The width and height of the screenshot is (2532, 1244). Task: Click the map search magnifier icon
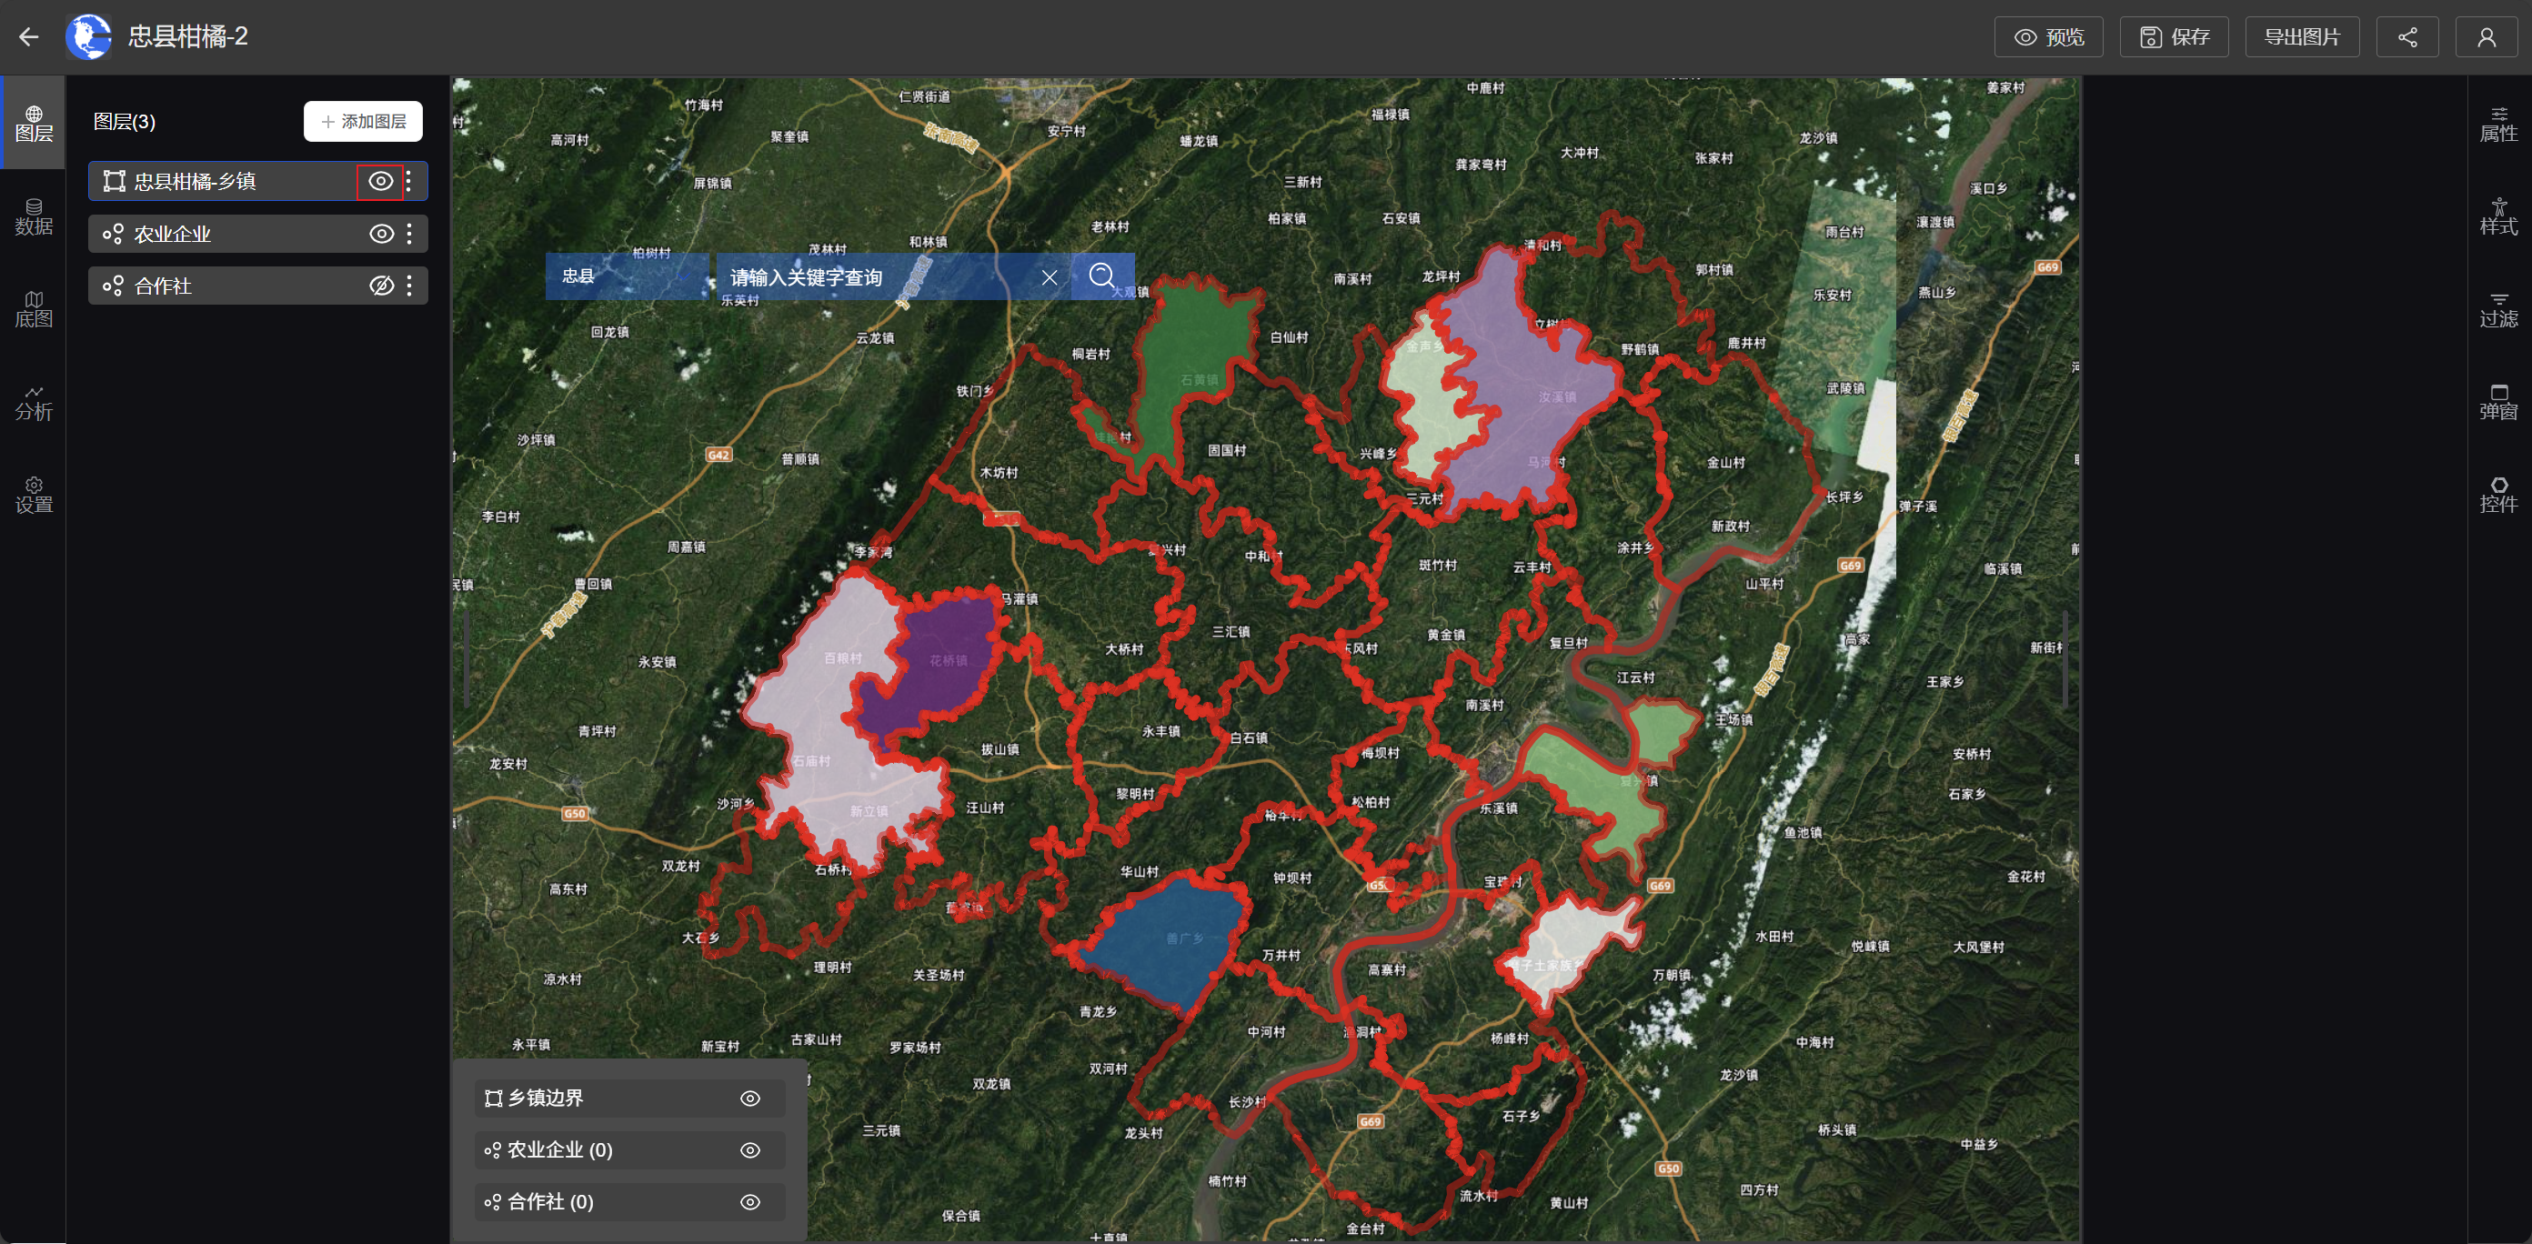[x=1102, y=276]
